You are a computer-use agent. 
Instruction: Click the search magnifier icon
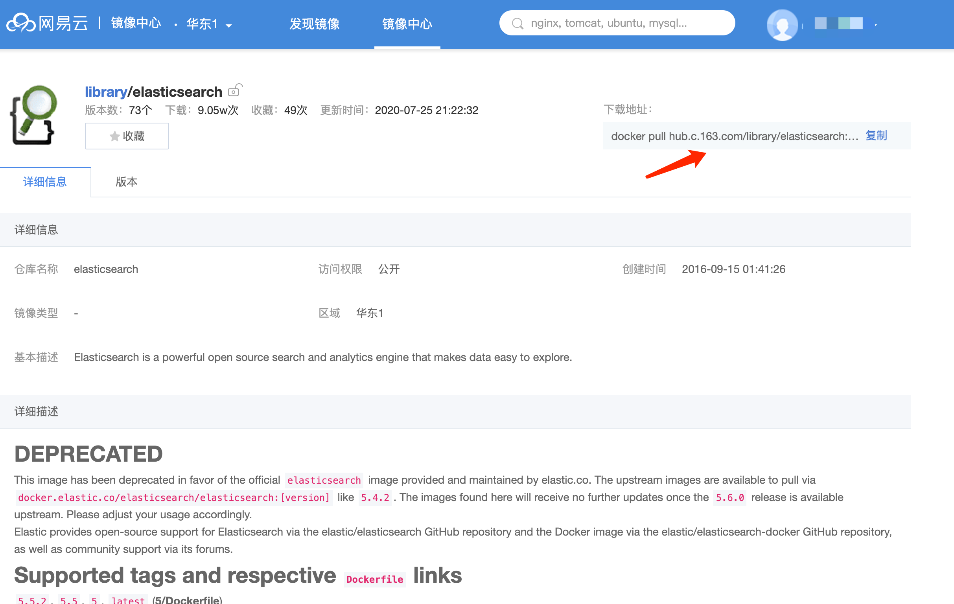pyautogui.click(x=517, y=24)
